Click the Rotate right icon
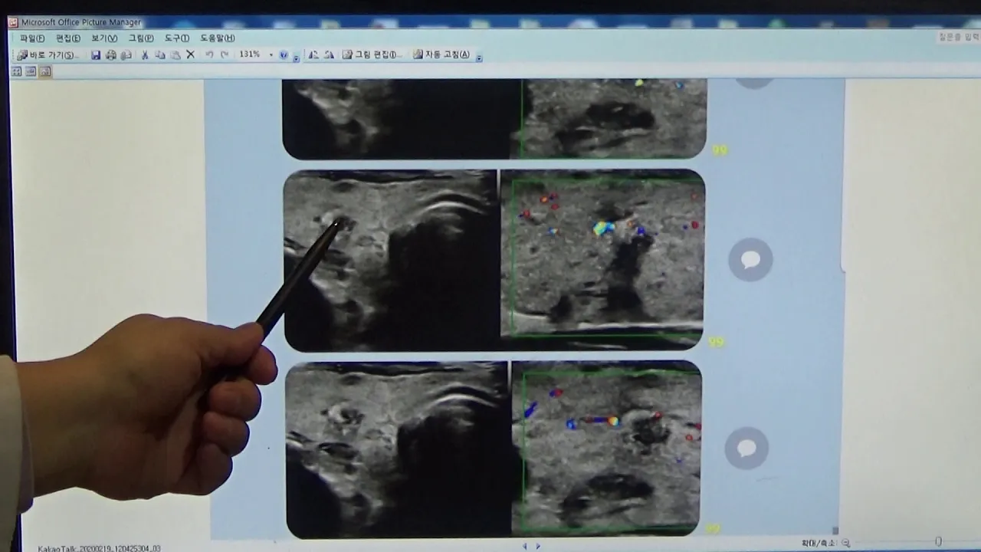Image resolution: width=981 pixels, height=552 pixels. 329,55
